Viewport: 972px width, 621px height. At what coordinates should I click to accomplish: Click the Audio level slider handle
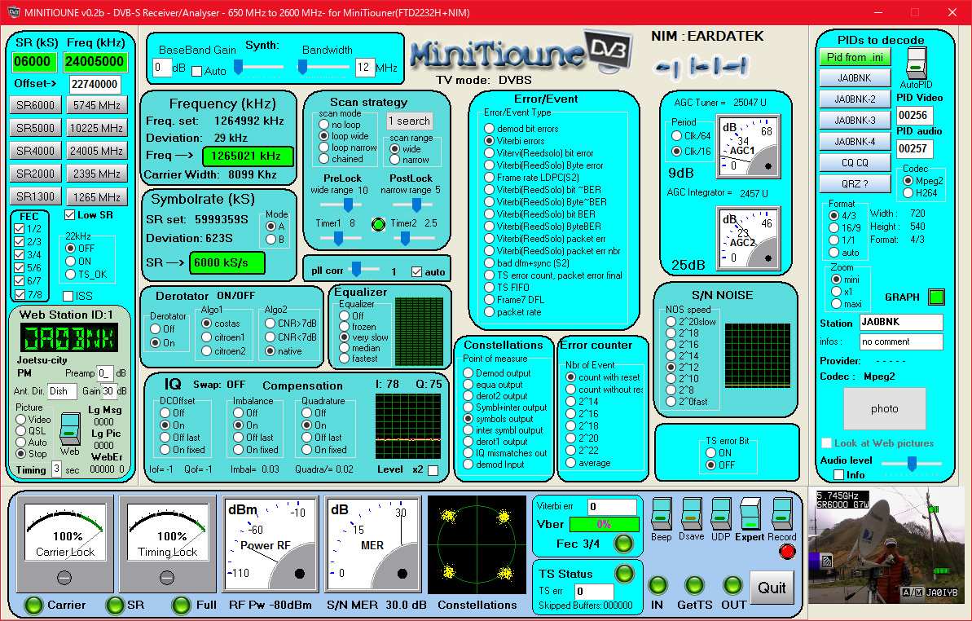pos(912,463)
